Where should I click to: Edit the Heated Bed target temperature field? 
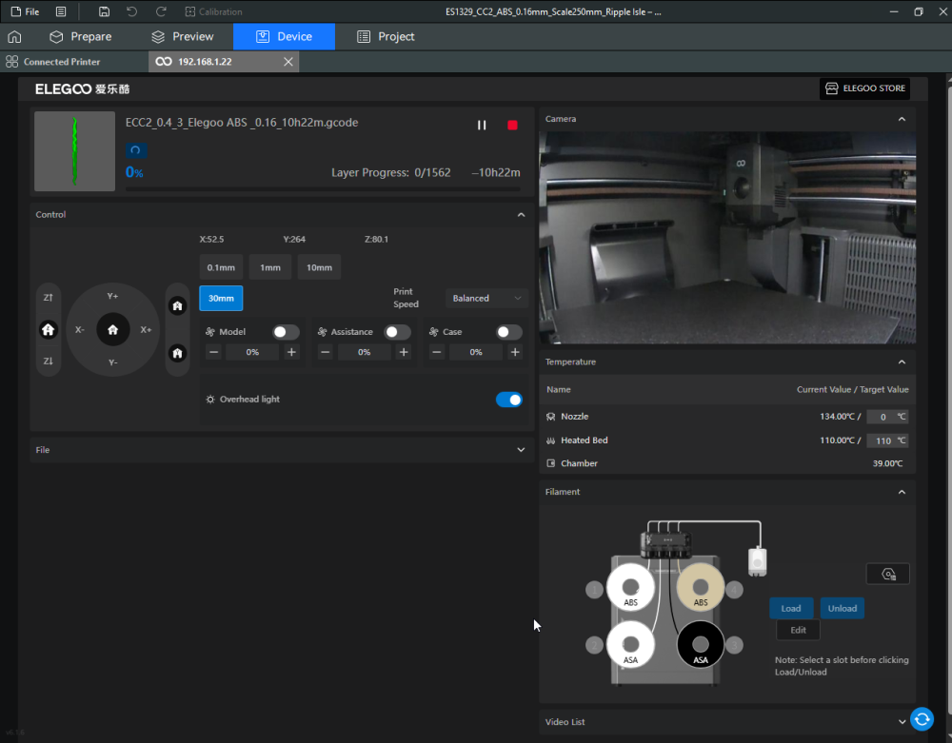883,440
